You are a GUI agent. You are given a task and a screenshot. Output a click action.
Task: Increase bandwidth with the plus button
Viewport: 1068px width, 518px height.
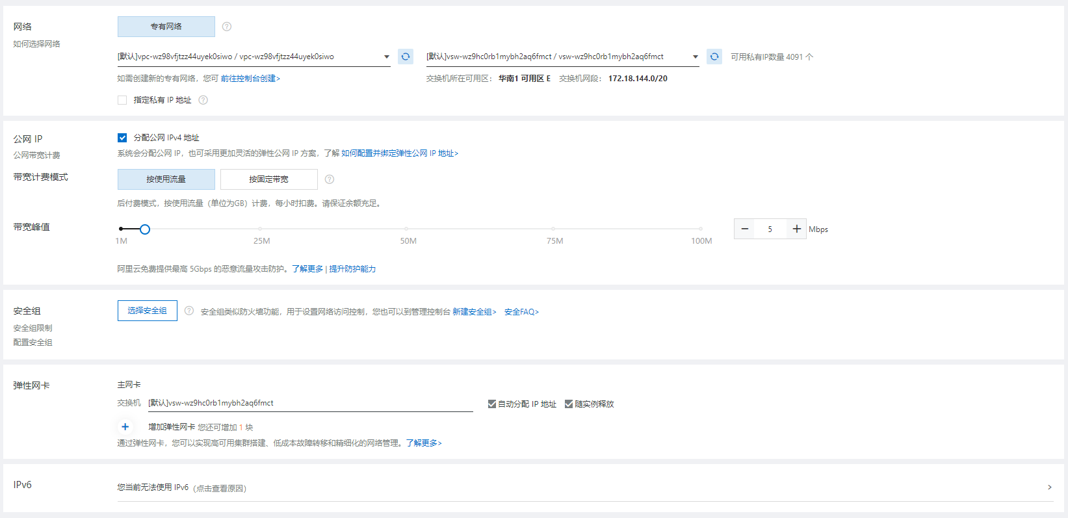[x=796, y=229]
